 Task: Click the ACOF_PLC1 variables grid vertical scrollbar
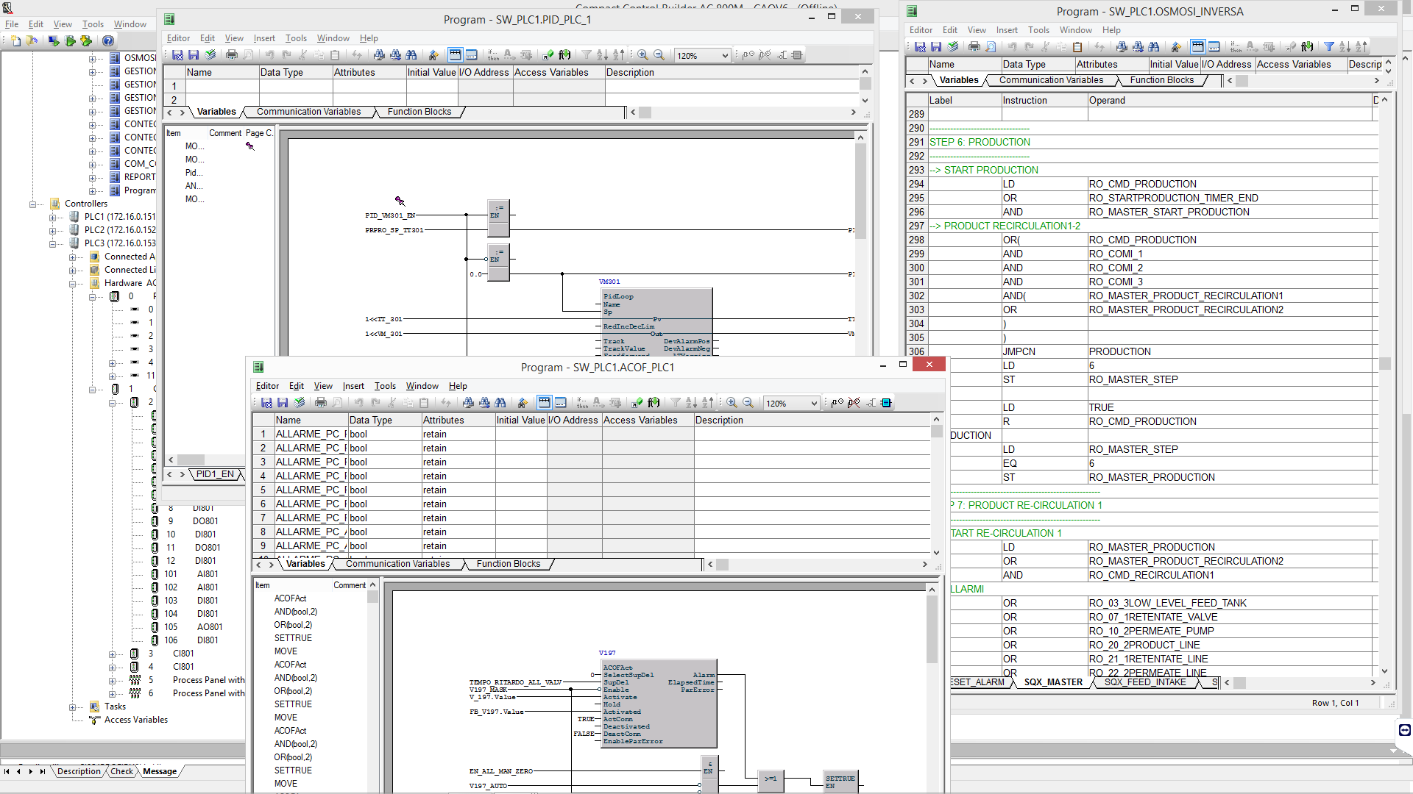click(x=936, y=485)
